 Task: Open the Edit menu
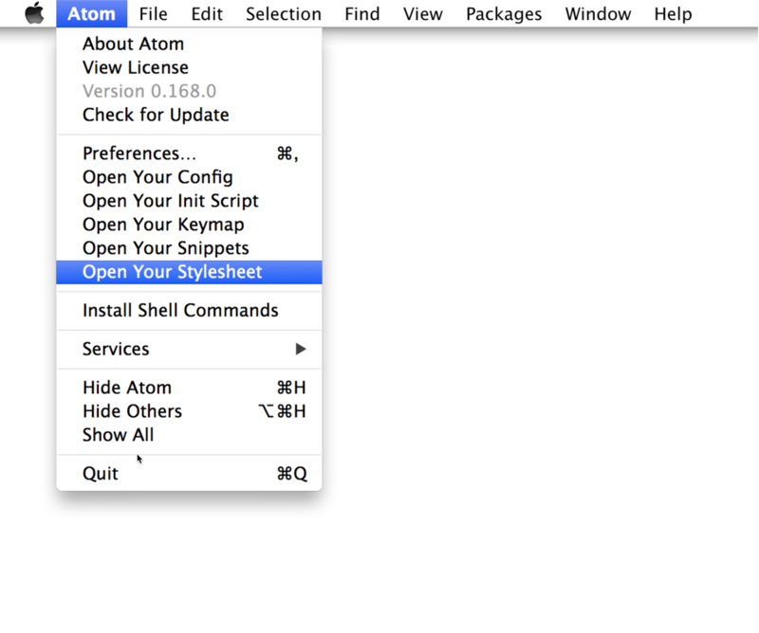[x=207, y=14]
